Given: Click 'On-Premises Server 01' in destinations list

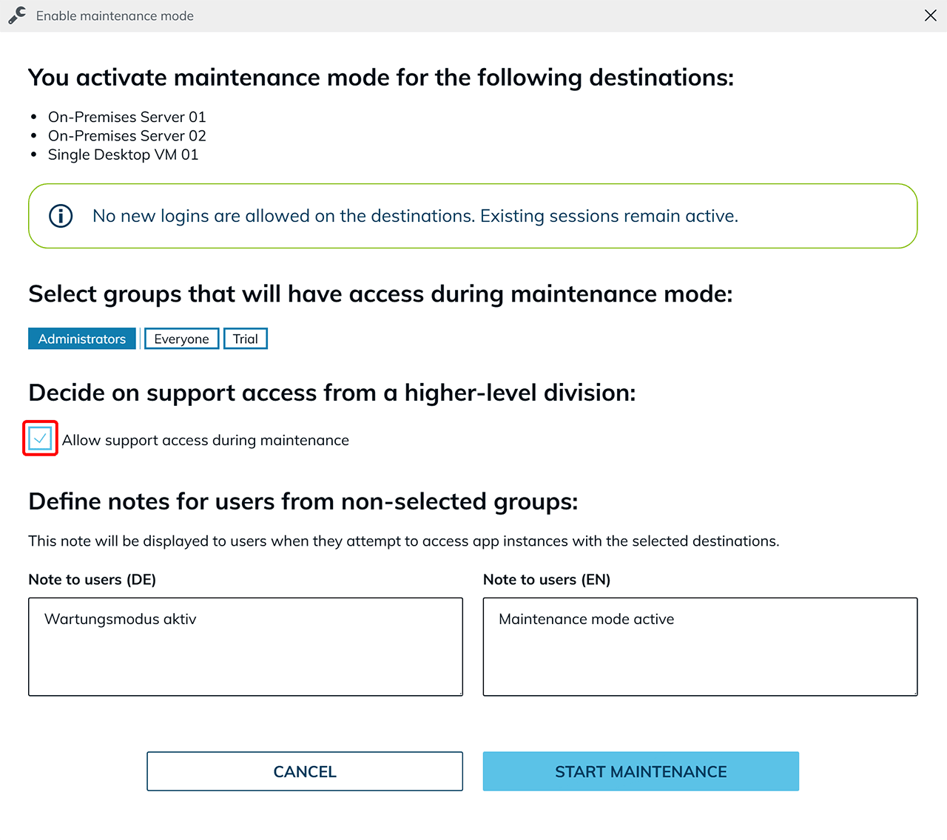Looking at the screenshot, I should point(127,117).
